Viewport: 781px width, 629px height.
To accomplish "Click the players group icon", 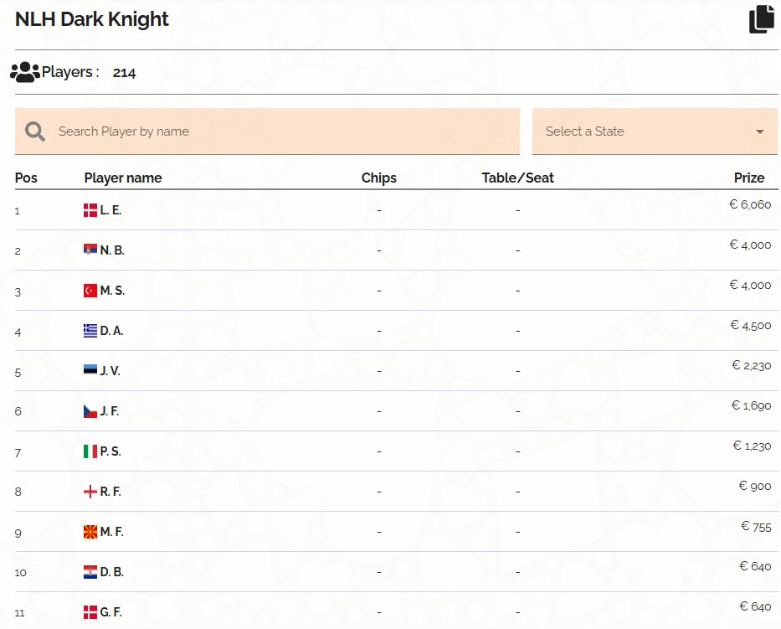I will pos(25,72).
